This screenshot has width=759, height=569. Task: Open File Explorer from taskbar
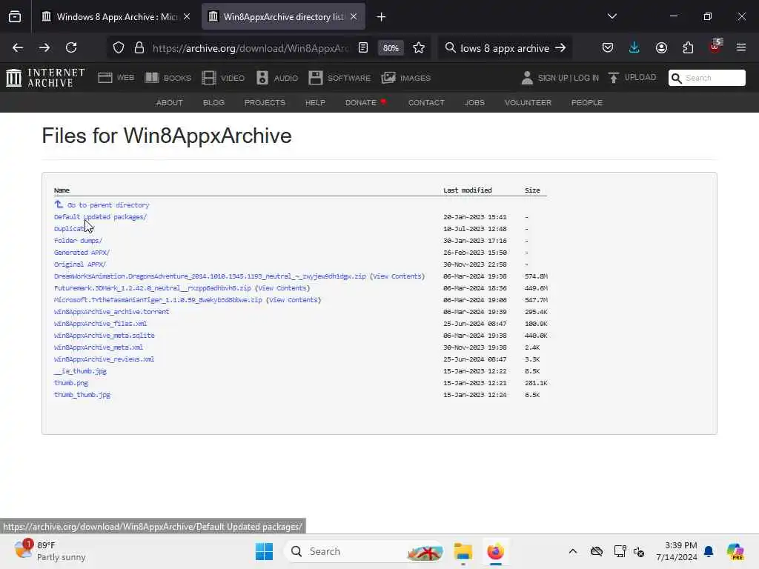tap(463, 551)
